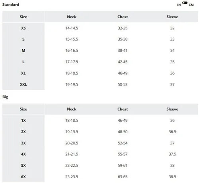Click the Big table Chest header

coord(123,109)
